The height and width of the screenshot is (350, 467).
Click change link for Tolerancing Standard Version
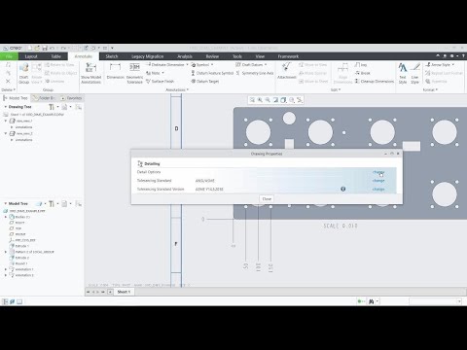pos(378,189)
